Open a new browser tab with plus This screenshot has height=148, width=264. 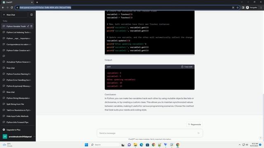tap(37, 2)
